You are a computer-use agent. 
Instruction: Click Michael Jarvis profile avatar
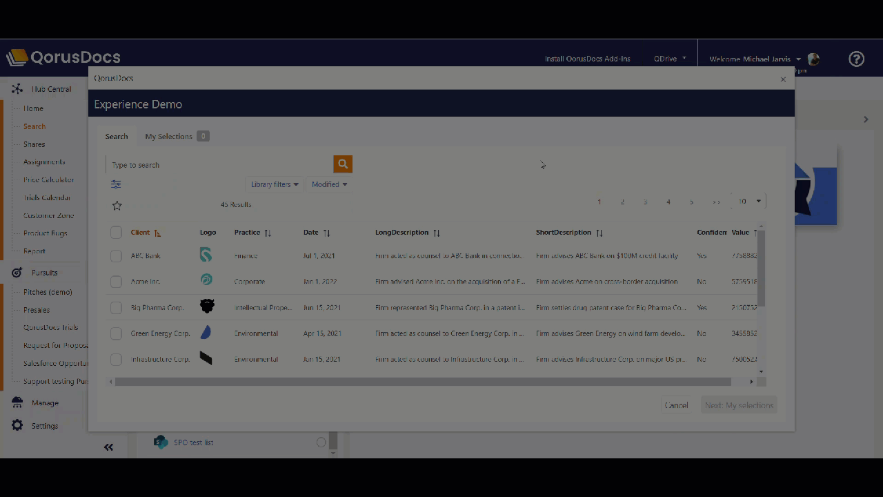(813, 59)
